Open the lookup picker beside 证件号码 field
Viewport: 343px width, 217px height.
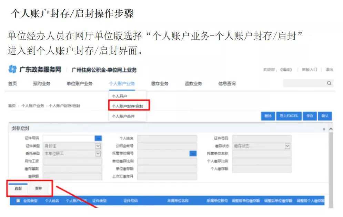[98, 138]
